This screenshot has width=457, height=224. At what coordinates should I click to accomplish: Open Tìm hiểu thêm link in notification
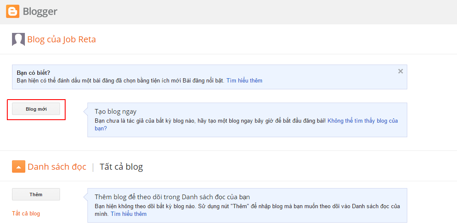tap(244, 80)
